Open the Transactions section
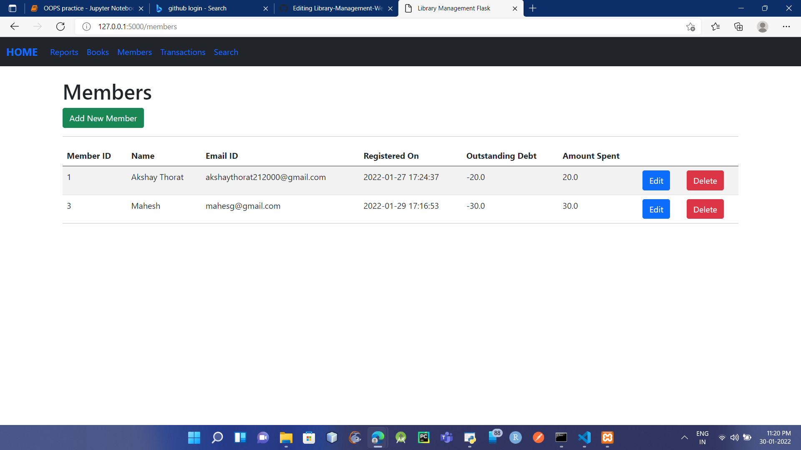The width and height of the screenshot is (801, 450). pos(183,52)
